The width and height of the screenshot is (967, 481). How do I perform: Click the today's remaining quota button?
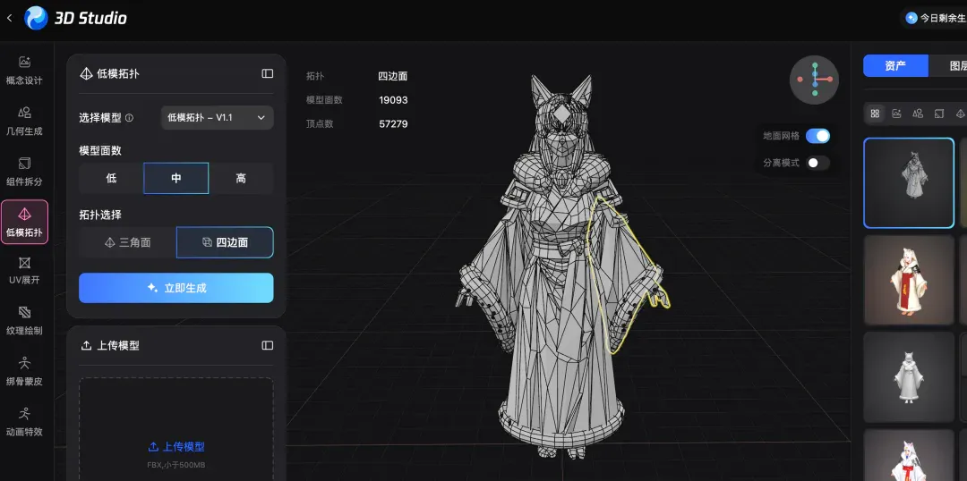point(934,18)
